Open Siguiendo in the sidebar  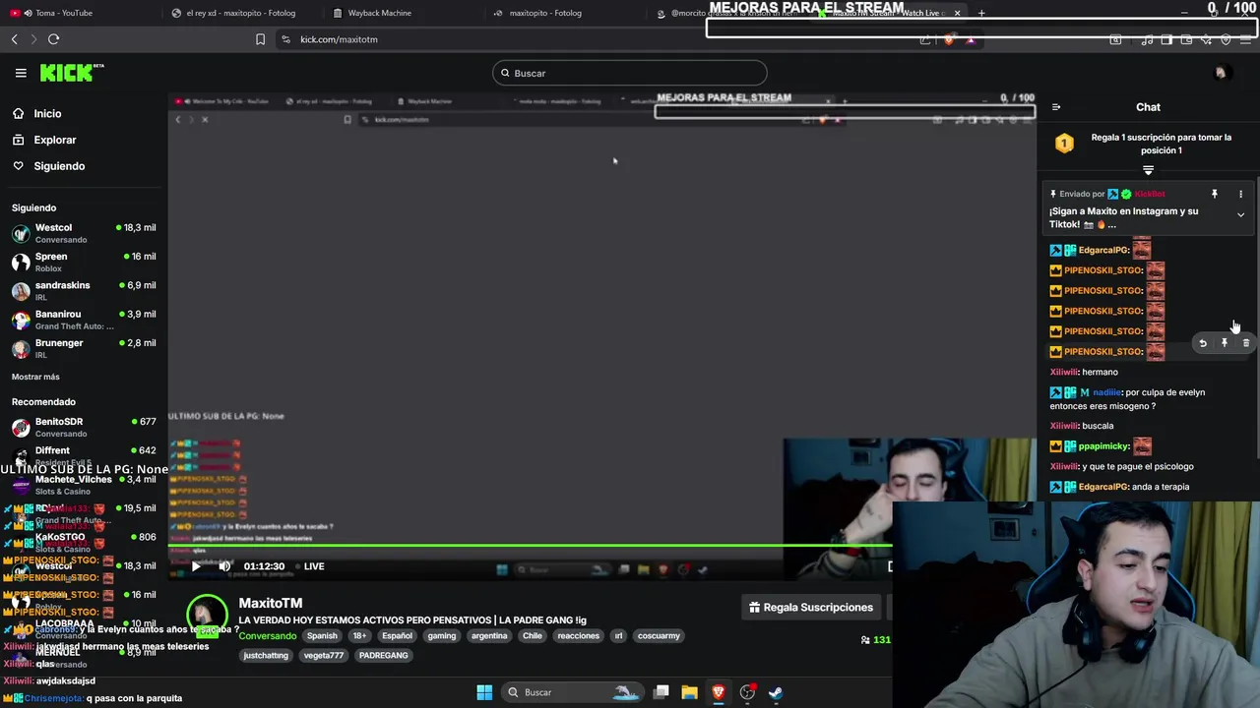tap(59, 166)
